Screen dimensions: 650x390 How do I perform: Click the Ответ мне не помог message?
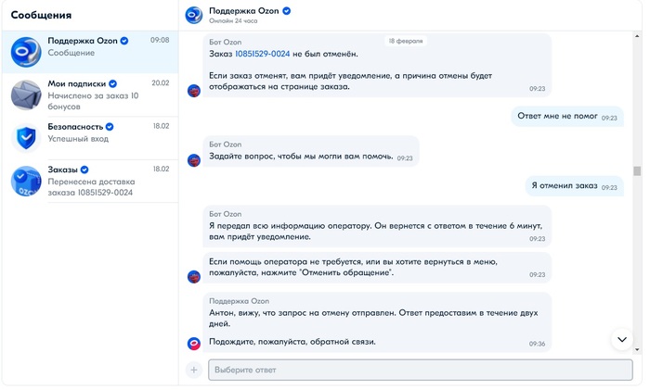click(567, 116)
